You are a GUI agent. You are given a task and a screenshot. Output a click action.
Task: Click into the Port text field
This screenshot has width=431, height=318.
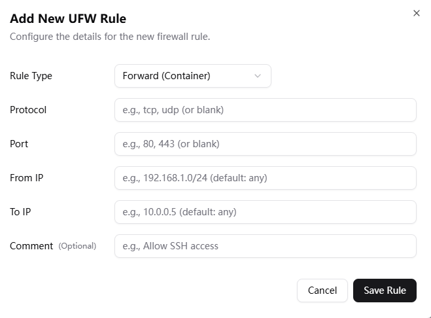pos(265,144)
